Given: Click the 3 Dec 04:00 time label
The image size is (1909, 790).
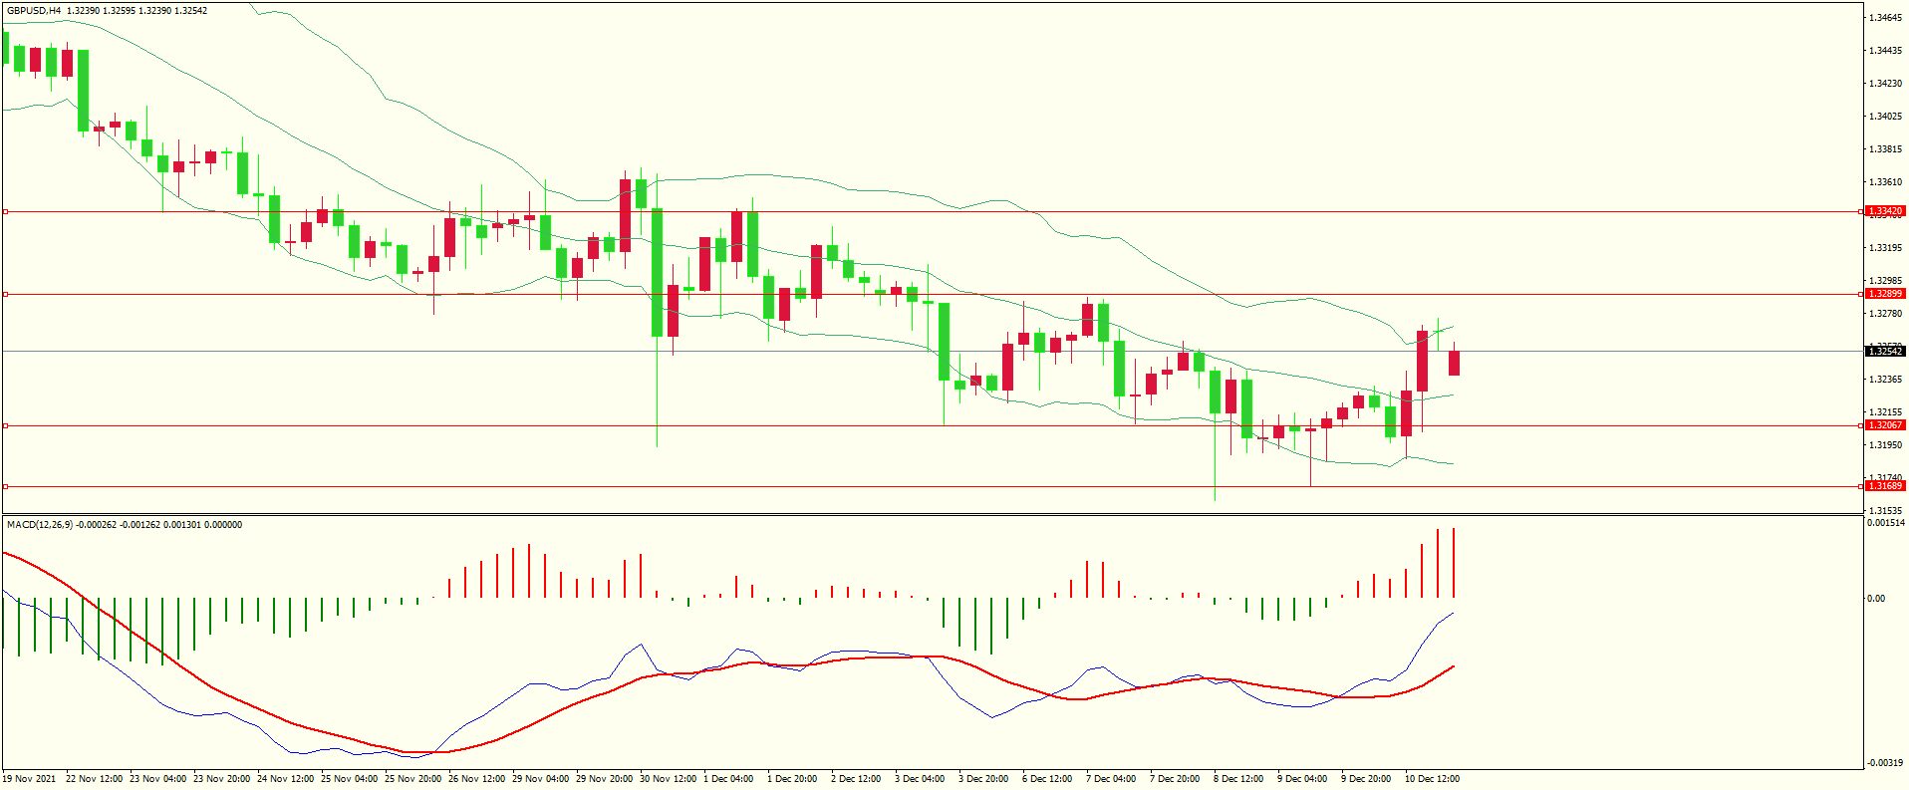Looking at the screenshot, I should (920, 779).
